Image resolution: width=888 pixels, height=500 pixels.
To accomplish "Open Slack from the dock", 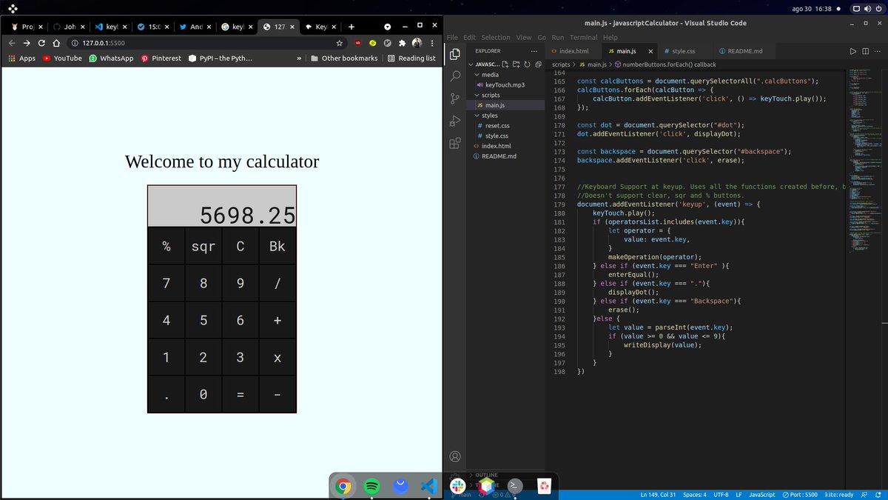I will (457, 487).
